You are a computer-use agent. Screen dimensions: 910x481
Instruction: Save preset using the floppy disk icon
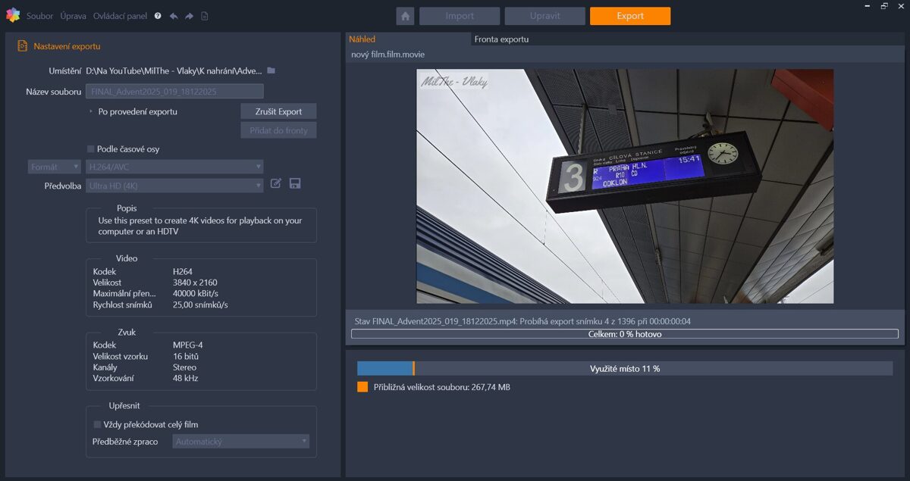click(x=295, y=183)
